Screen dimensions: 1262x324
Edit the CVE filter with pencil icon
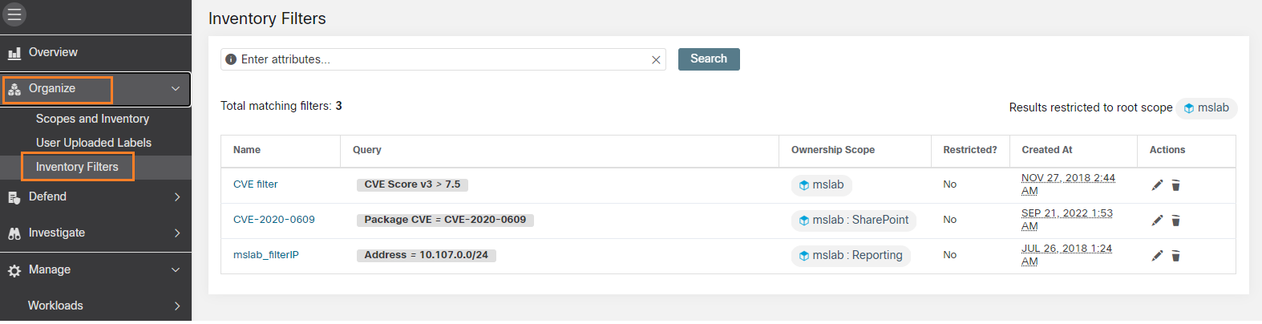pyautogui.click(x=1157, y=185)
